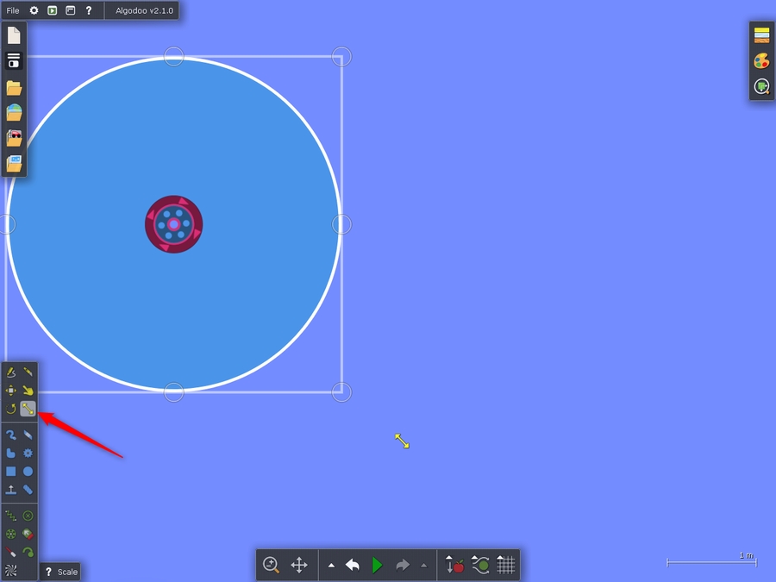Open the color palette panel
This screenshot has height=582, width=776.
tap(761, 61)
